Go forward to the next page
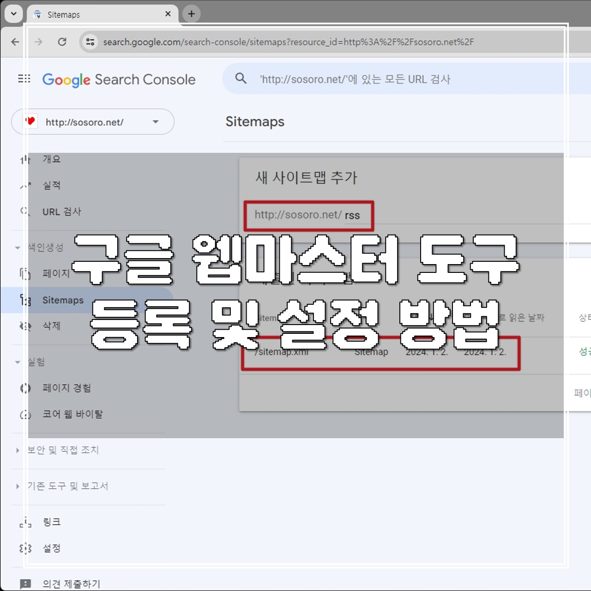This screenshot has width=591, height=591. pyautogui.click(x=38, y=42)
